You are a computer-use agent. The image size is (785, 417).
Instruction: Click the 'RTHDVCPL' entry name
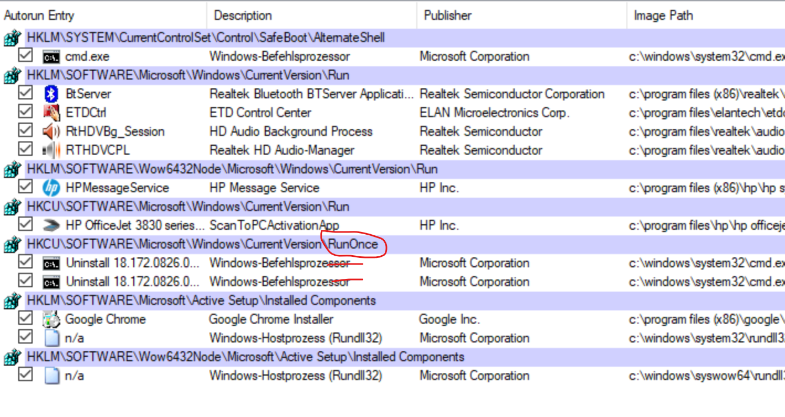click(98, 150)
